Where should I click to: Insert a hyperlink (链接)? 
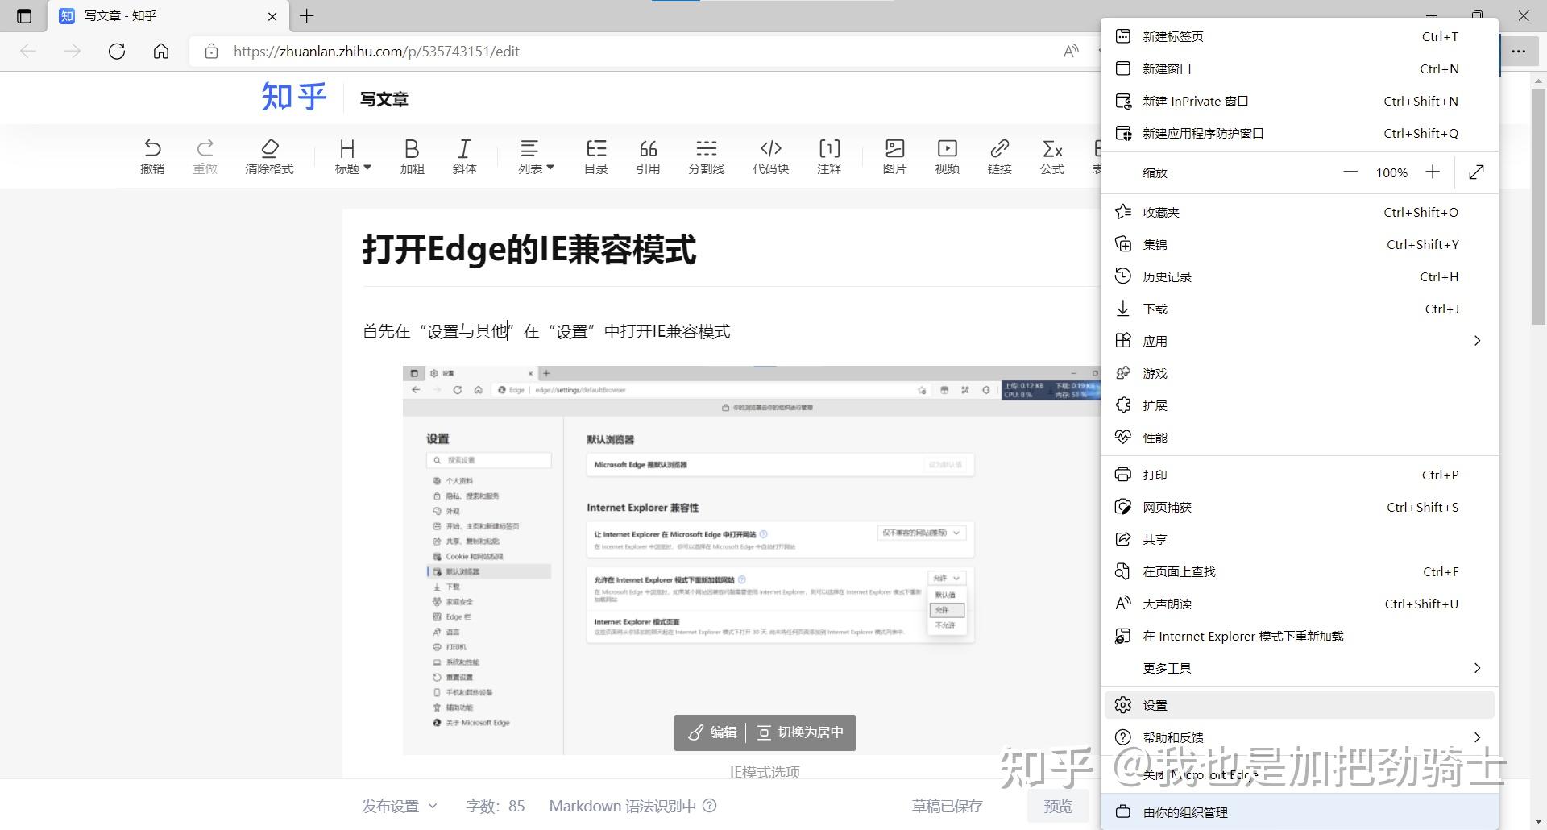(x=999, y=156)
